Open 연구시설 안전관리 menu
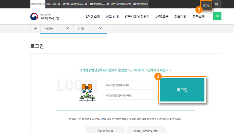Viewport: 234px width, 133px height. pyautogui.click(x=137, y=16)
